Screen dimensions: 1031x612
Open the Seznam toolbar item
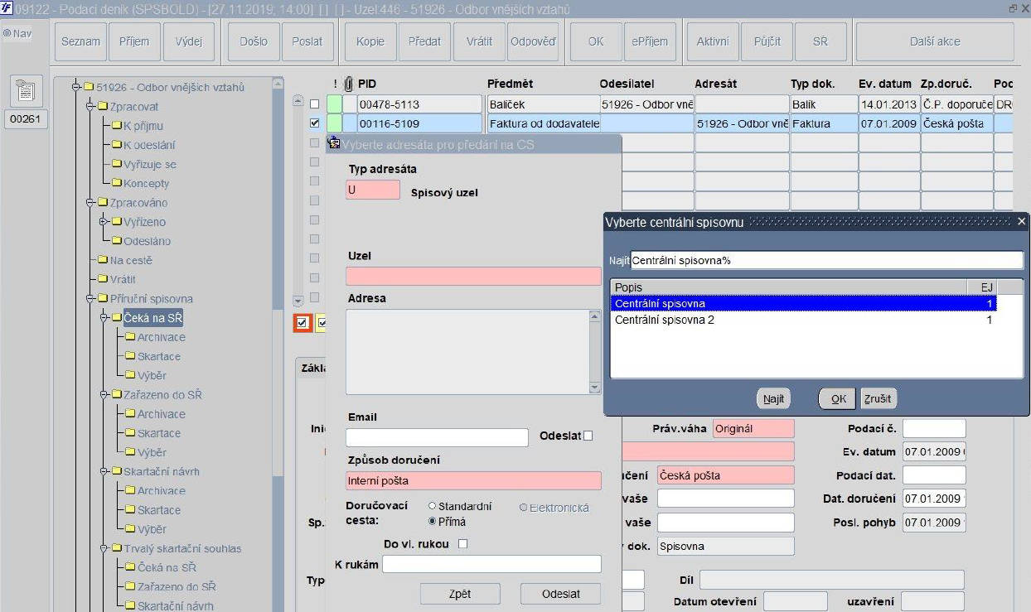click(x=80, y=41)
